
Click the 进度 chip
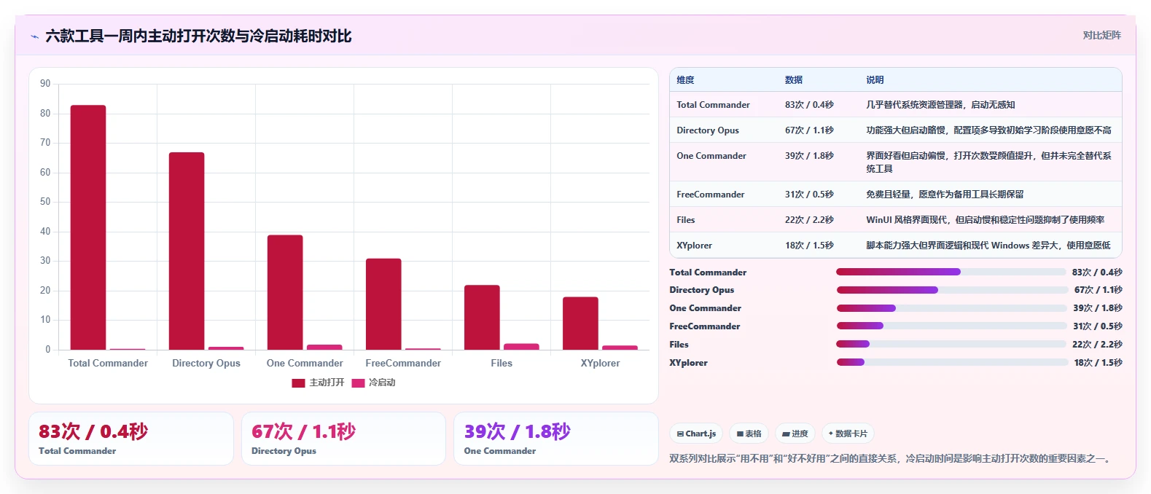click(795, 434)
